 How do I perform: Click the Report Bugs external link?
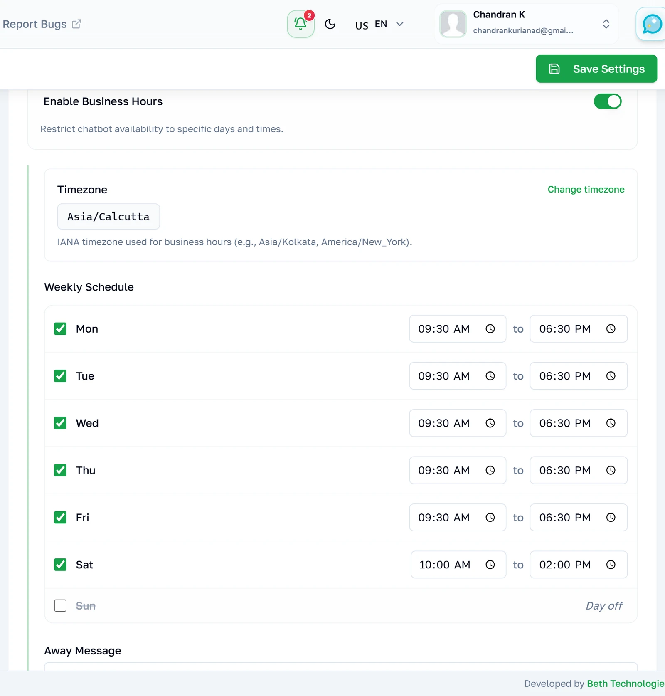point(42,24)
